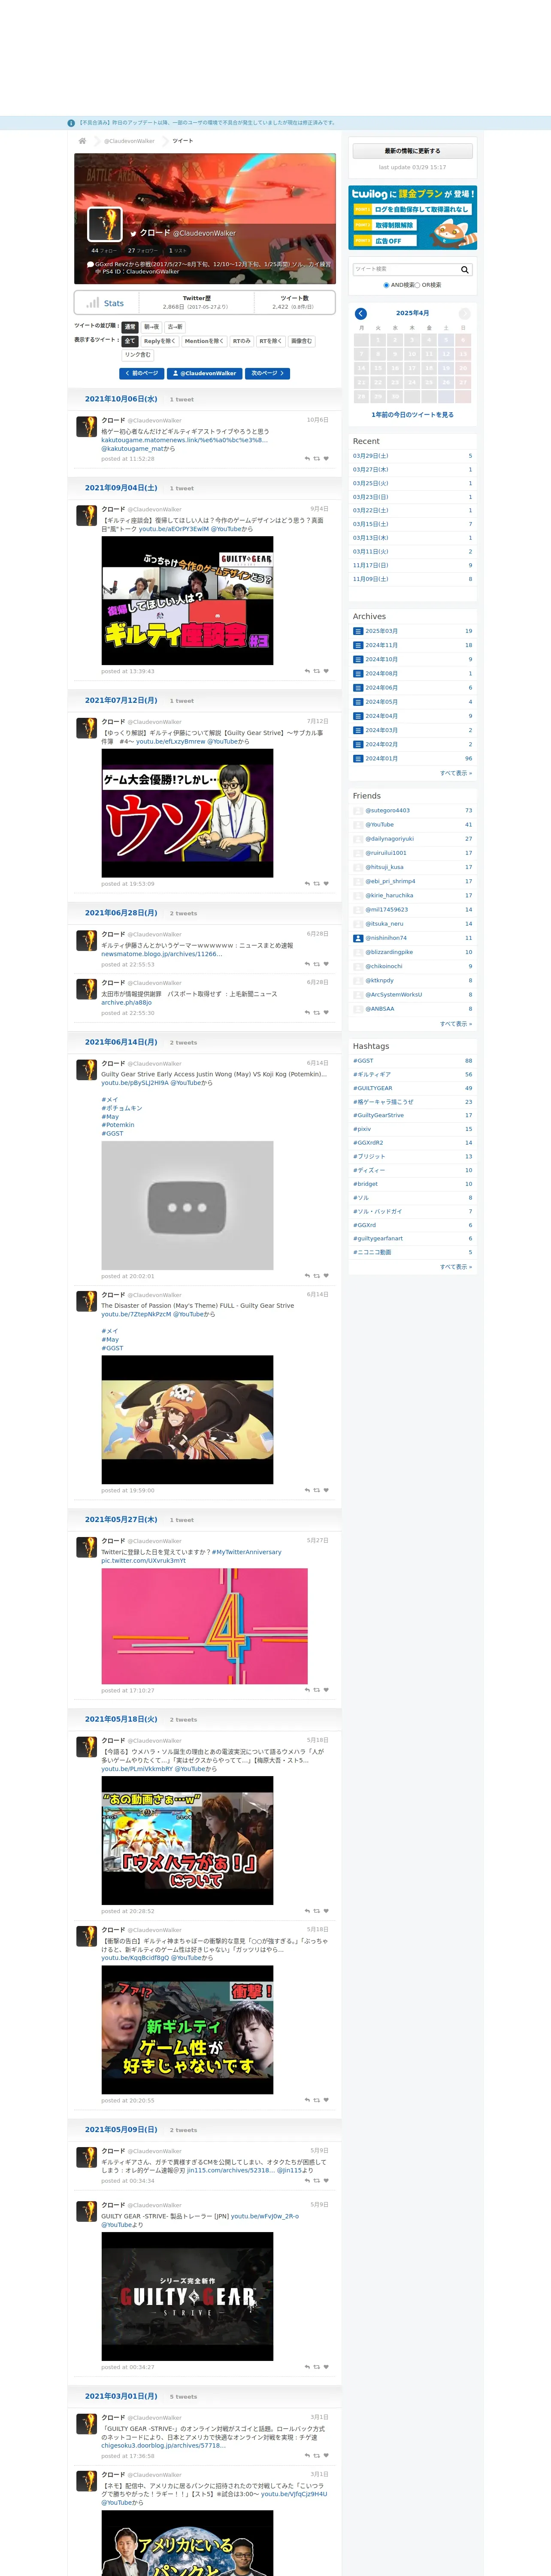Click @ClaudevonWalker in breadcrumb

point(129,141)
